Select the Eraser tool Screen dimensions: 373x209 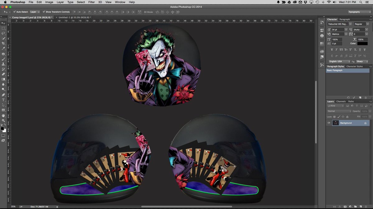coord(3,74)
